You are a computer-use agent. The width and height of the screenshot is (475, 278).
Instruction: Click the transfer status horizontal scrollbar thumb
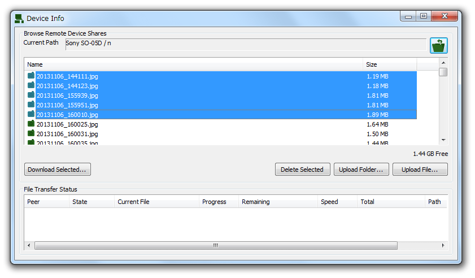point(216,245)
